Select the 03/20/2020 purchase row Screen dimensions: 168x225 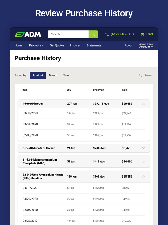(84, 199)
